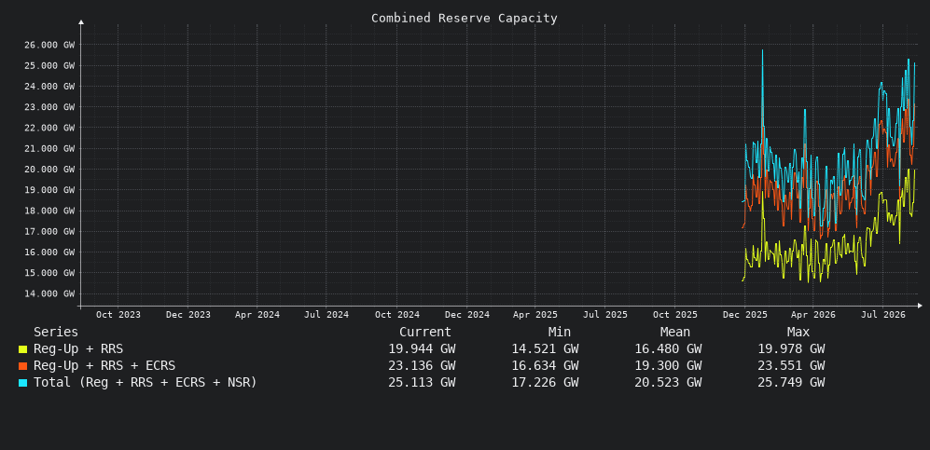
Task: Click the '19.000 GW' y-axis label
Action: [49, 190]
